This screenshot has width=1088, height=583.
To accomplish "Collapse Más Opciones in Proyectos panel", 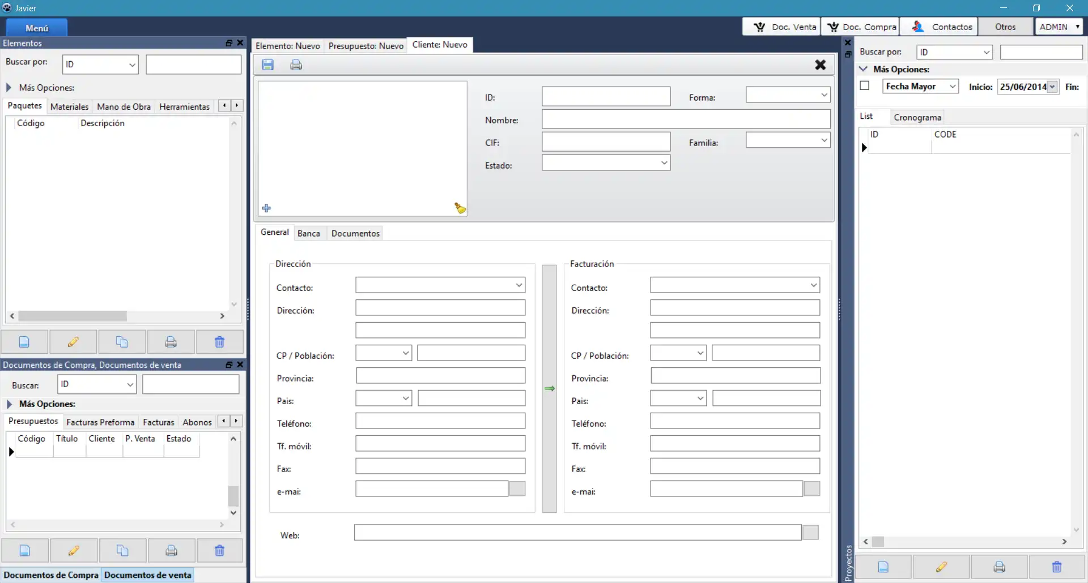I will click(x=864, y=69).
